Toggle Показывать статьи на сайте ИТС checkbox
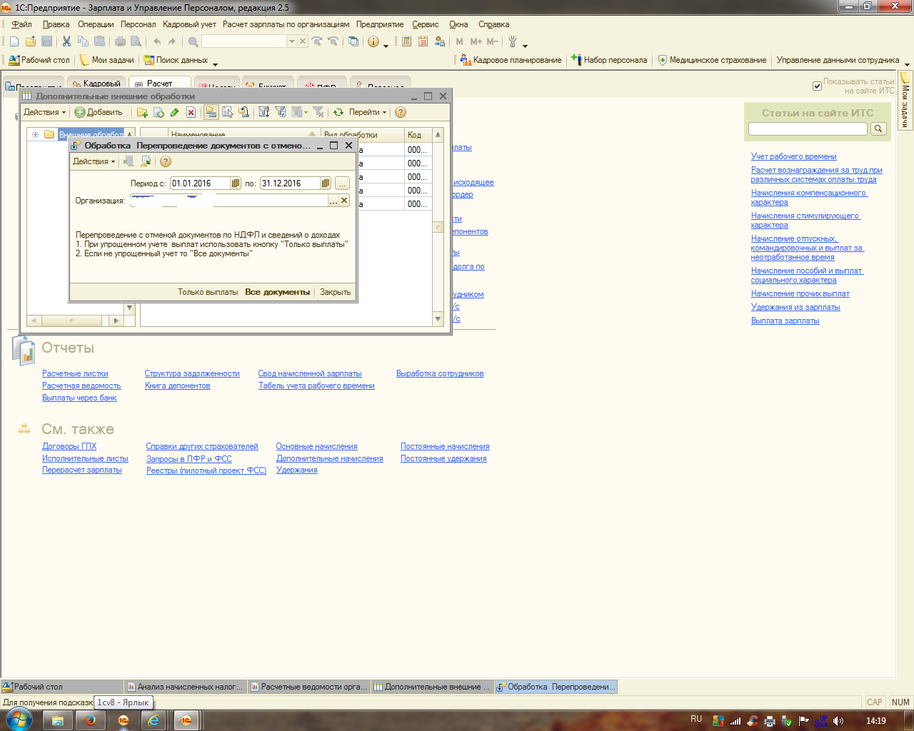The image size is (914, 731). coord(817,86)
